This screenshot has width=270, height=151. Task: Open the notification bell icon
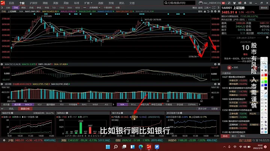click(x=245, y=3)
